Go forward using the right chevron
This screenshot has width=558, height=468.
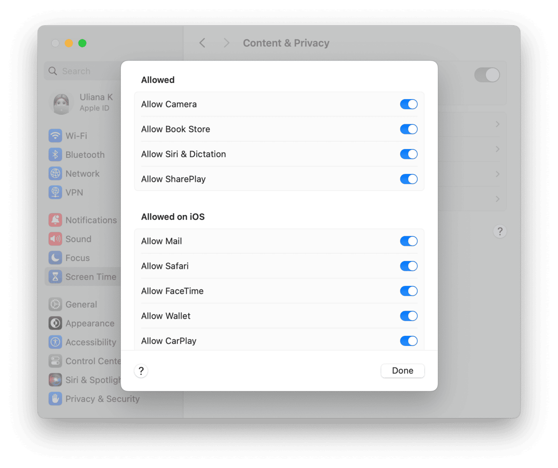[226, 43]
